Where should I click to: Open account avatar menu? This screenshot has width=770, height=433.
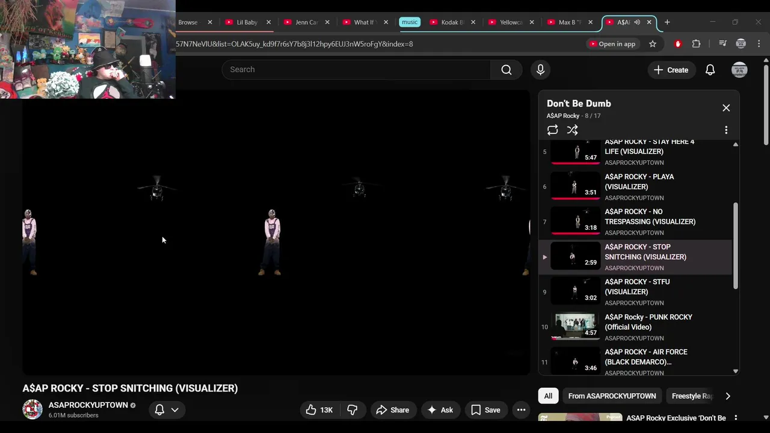739,70
